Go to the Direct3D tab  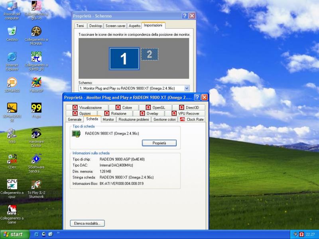point(189,108)
